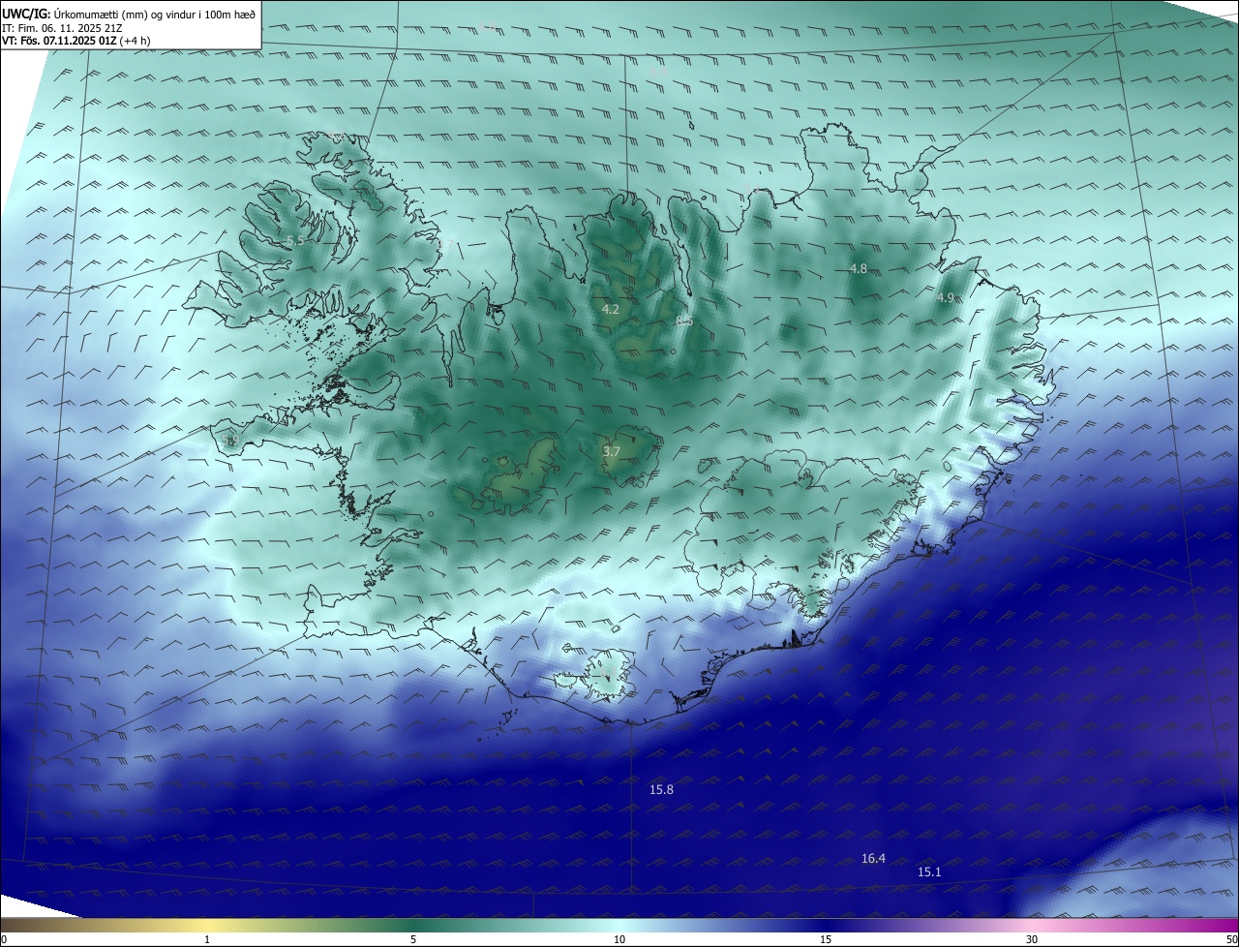Click the 'UWC/IG: Úrkomumætti (mm)' map title
The image size is (1239, 947).
(130, 14)
